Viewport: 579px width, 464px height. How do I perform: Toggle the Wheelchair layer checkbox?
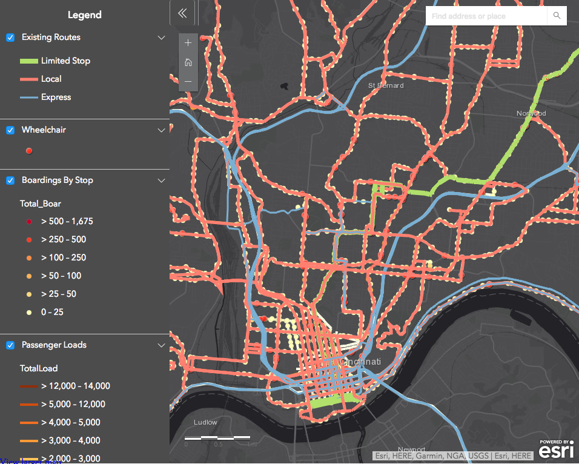(x=10, y=130)
